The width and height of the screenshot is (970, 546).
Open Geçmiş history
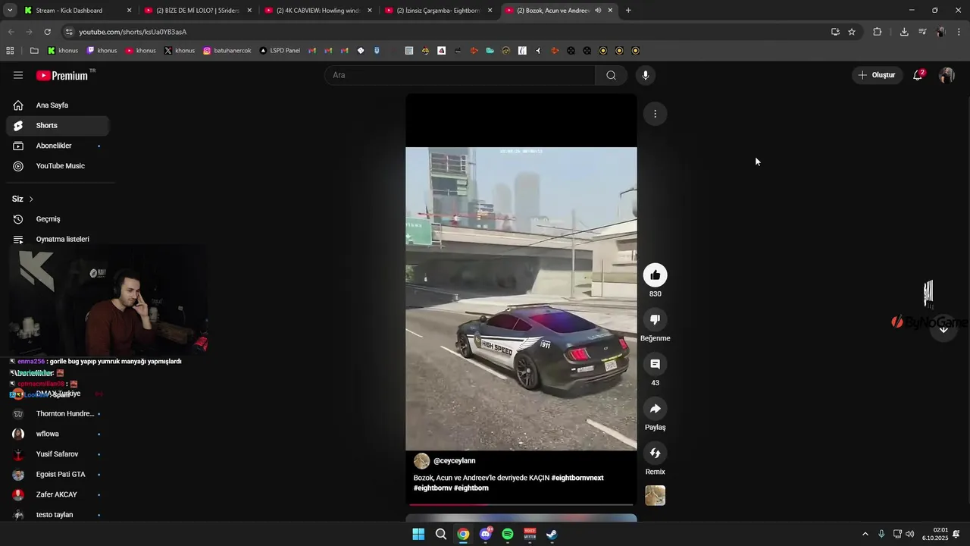coord(58,219)
